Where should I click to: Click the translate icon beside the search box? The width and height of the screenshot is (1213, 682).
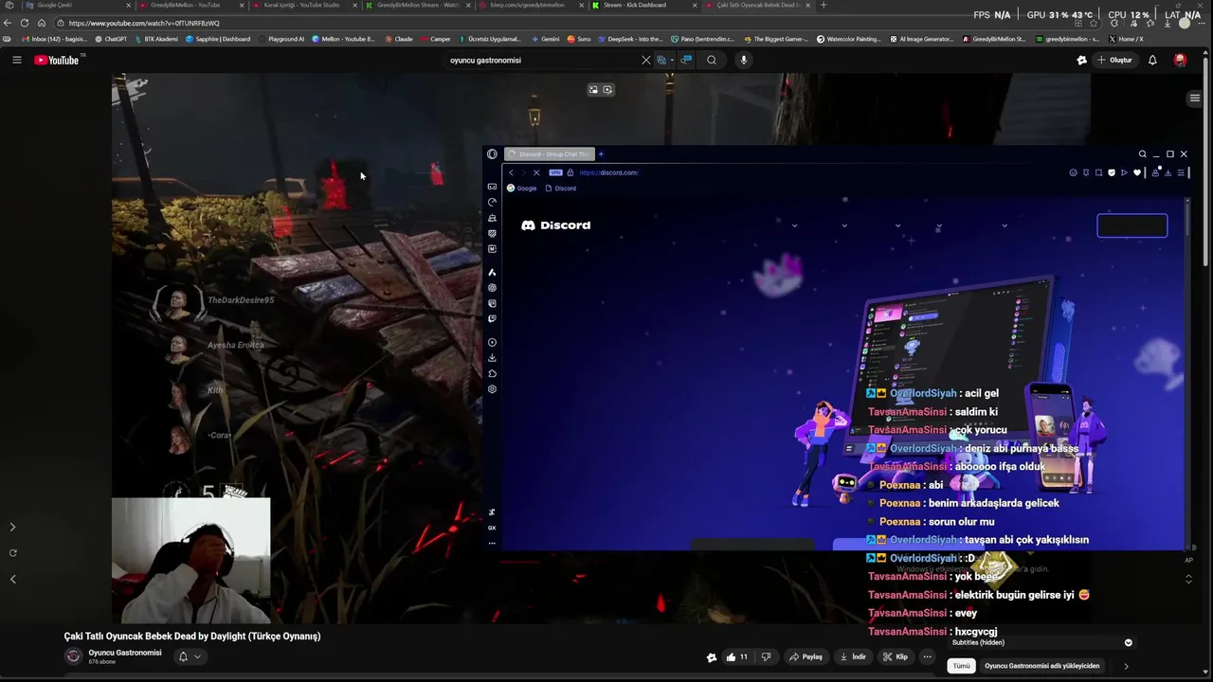point(662,60)
